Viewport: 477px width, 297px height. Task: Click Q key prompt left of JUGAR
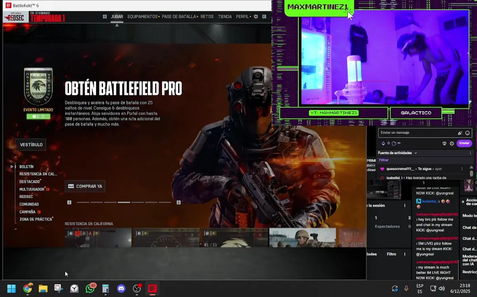pos(105,16)
